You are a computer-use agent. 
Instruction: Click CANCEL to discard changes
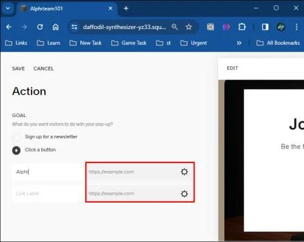(x=44, y=69)
